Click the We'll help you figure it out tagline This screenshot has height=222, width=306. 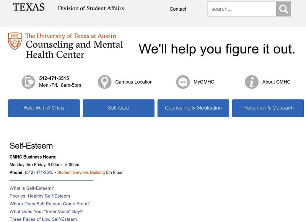click(217, 49)
